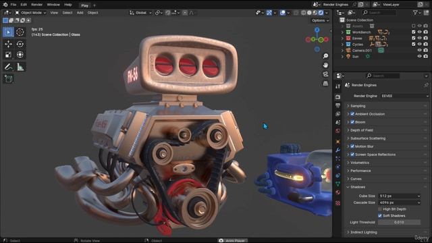Image resolution: width=432 pixels, height=243 pixels.
Task: Expand the Volumetrics panel
Action: pos(348,163)
